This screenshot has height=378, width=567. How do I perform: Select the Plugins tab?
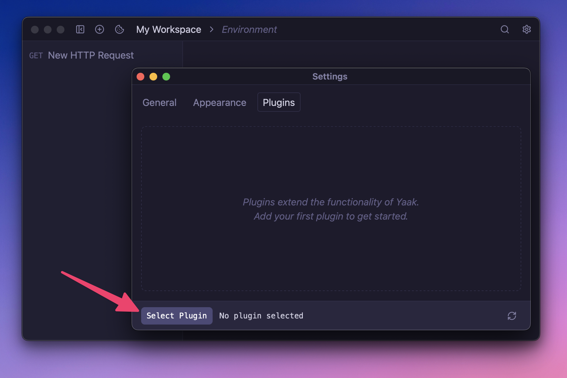click(279, 102)
